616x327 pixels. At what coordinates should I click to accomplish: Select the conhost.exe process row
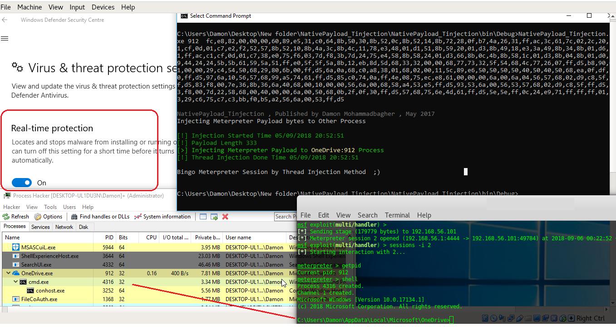[x=50, y=291]
